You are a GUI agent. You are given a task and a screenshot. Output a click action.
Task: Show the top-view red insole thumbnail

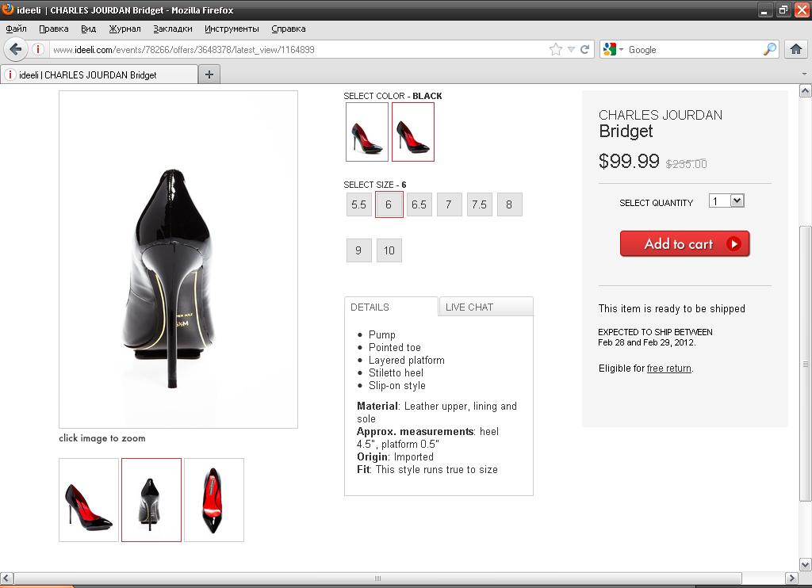coord(214,500)
